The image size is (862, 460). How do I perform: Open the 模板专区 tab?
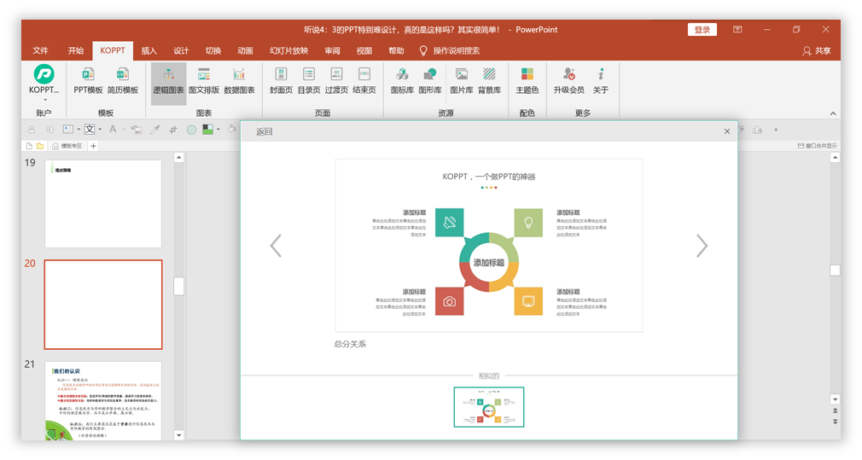(67, 146)
